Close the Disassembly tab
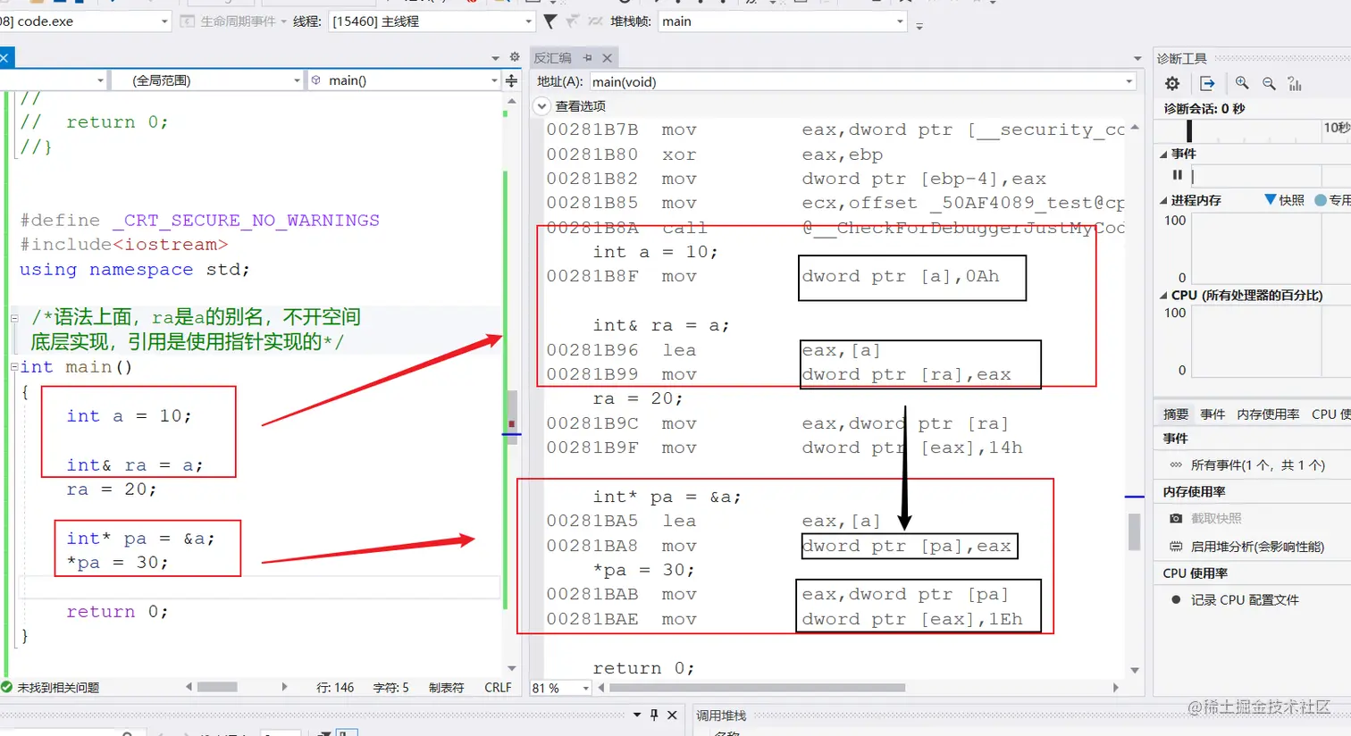Viewport: 1351px width, 736px height. pyautogui.click(x=608, y=57)
